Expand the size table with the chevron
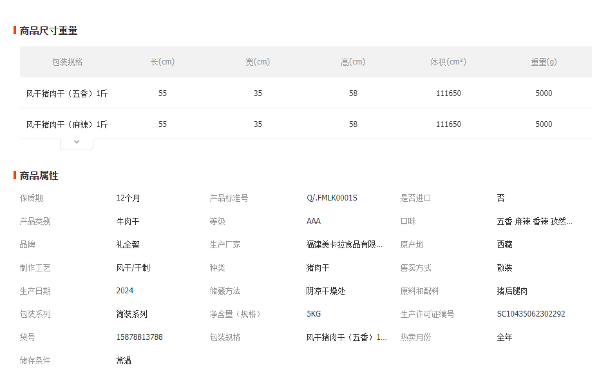The image size is (599, 372). 77,142
